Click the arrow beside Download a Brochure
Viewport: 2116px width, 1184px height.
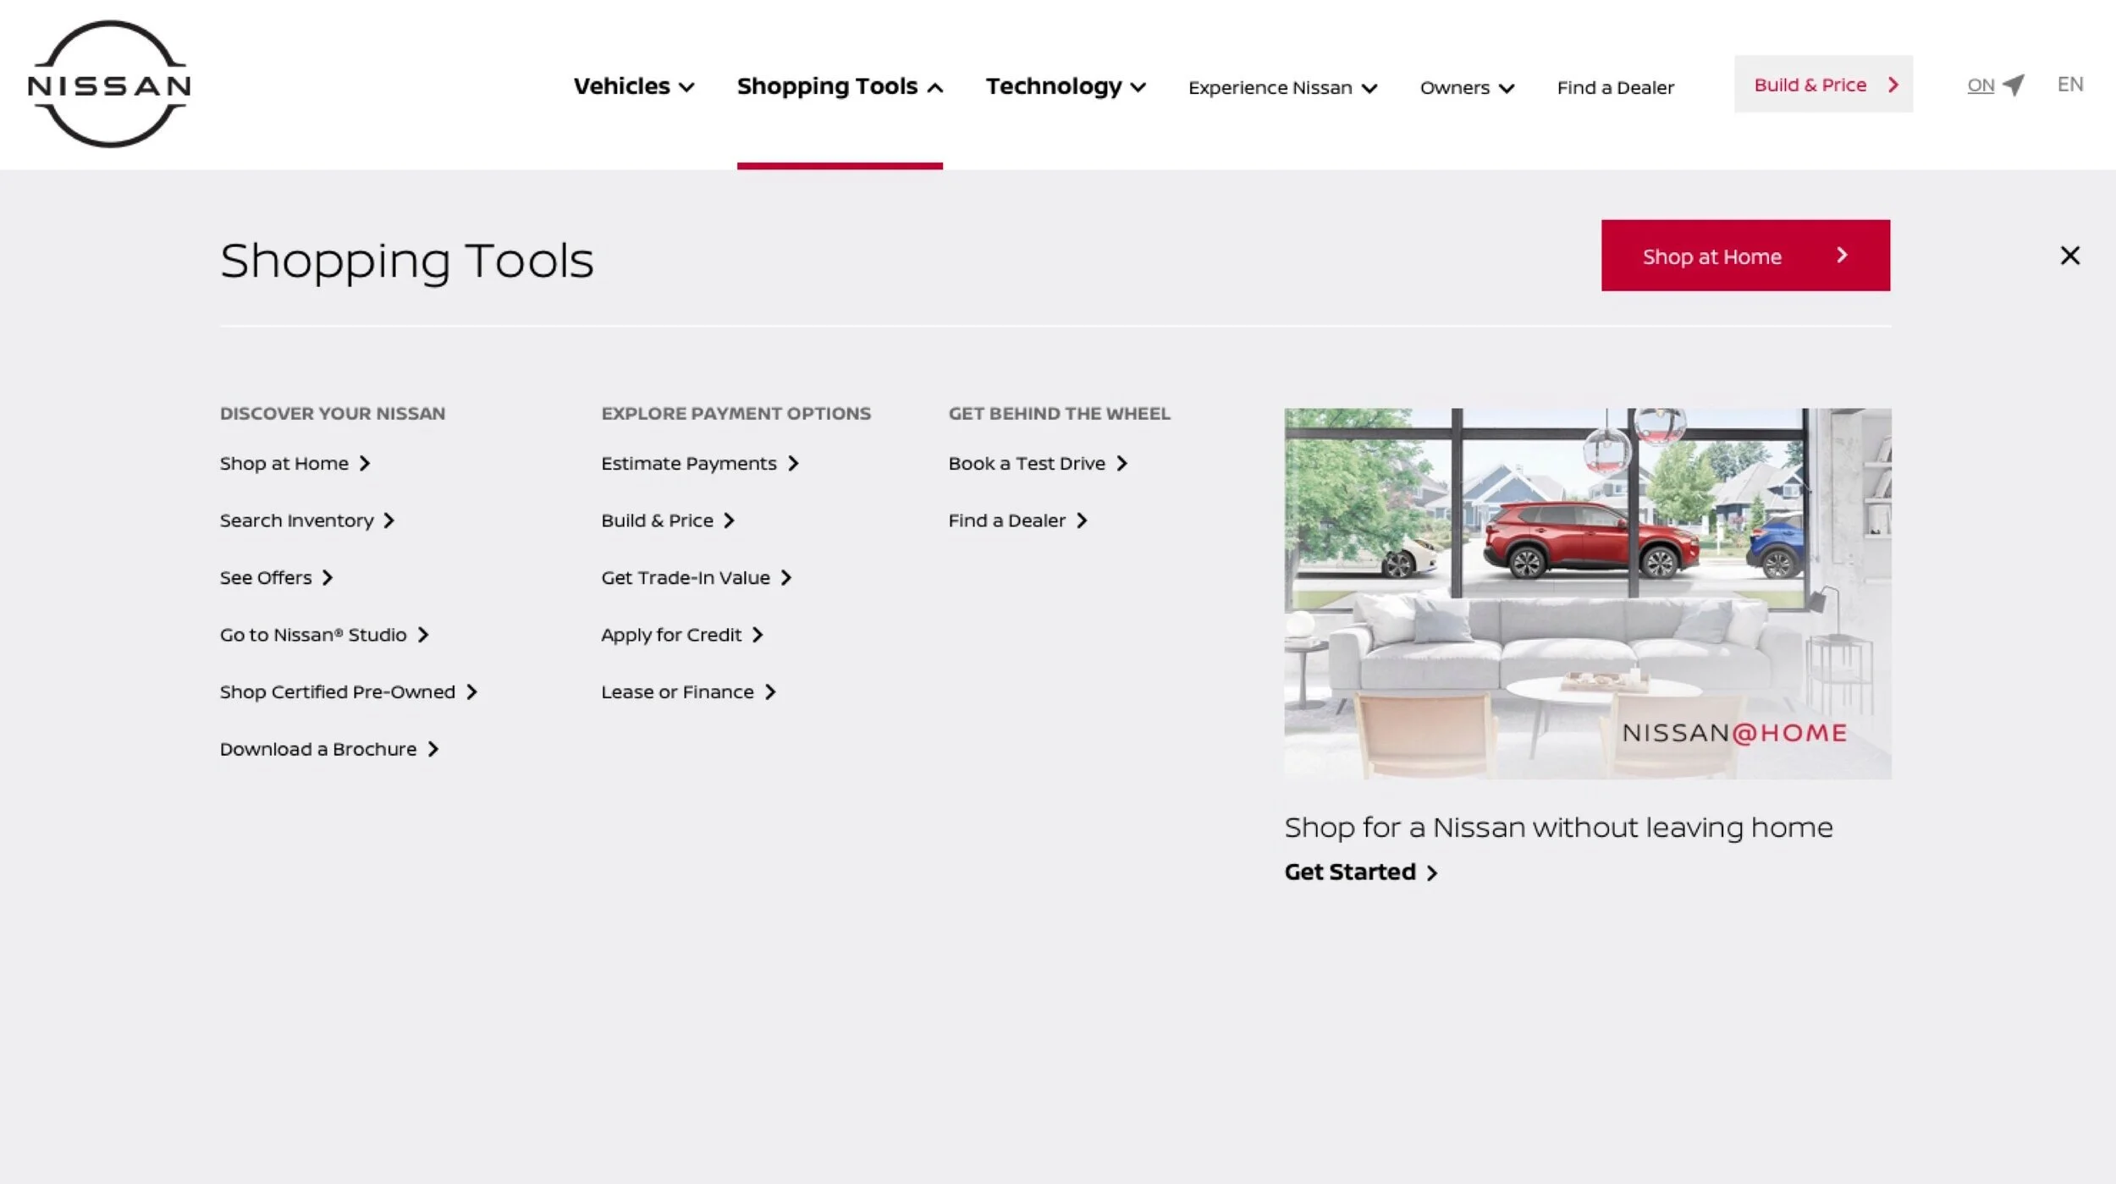click(433, 748)
